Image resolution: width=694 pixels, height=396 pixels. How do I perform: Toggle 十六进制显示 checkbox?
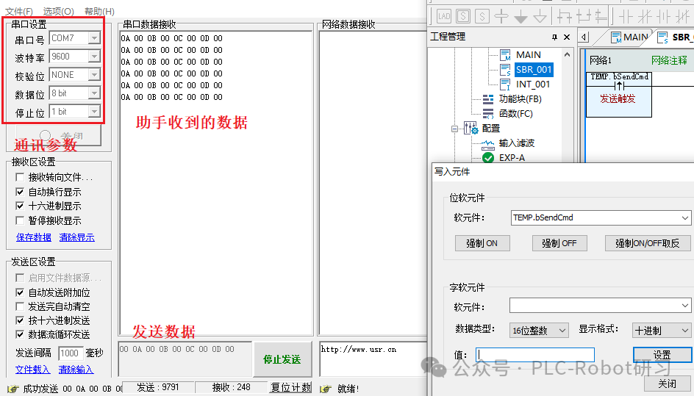point(20,206)
